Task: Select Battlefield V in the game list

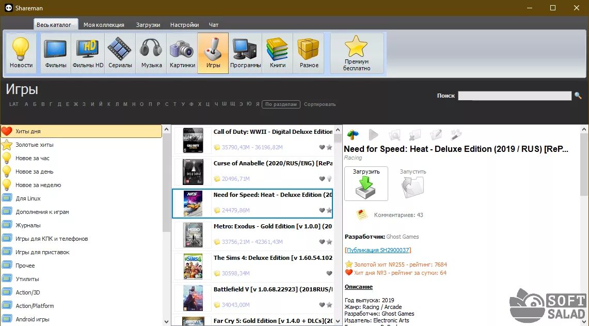Action: point(252,298)
